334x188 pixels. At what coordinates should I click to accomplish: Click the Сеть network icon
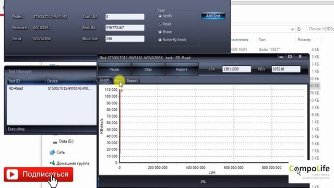pyautogui.click(x=52, y=152)
